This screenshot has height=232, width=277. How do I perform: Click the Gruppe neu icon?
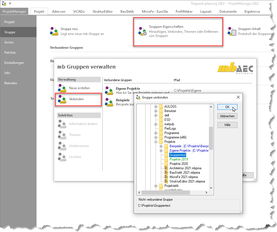pos(54,31)
